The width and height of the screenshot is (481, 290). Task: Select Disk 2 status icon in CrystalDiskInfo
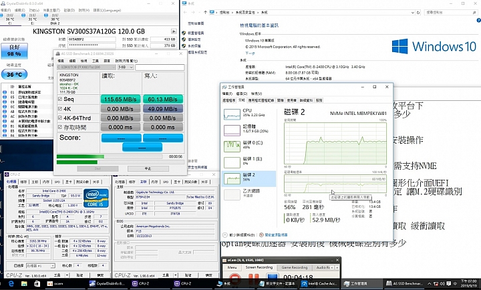tap(46, 15)
